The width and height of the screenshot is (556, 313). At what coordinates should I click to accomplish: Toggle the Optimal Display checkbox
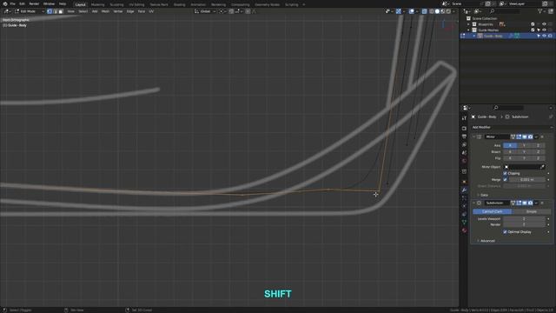pos(505,232)
